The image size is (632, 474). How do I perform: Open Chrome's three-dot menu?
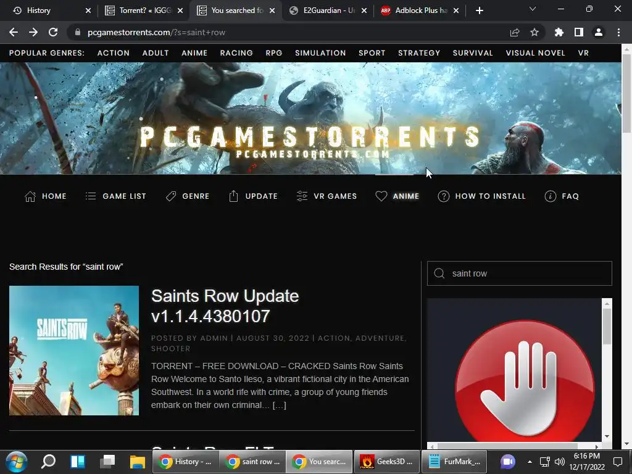tap(618, 32)
